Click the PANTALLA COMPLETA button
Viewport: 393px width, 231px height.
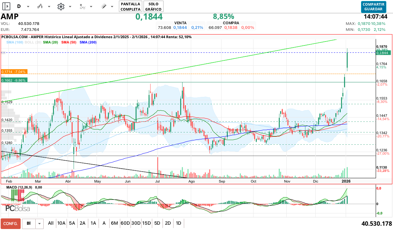(130, 6)
